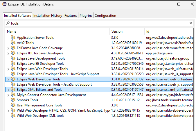Viewport: 196px width, 131px height.
Task: Select Wild Web Developer XML tools row
Action: pyautogui.click(x=99, y=116)
